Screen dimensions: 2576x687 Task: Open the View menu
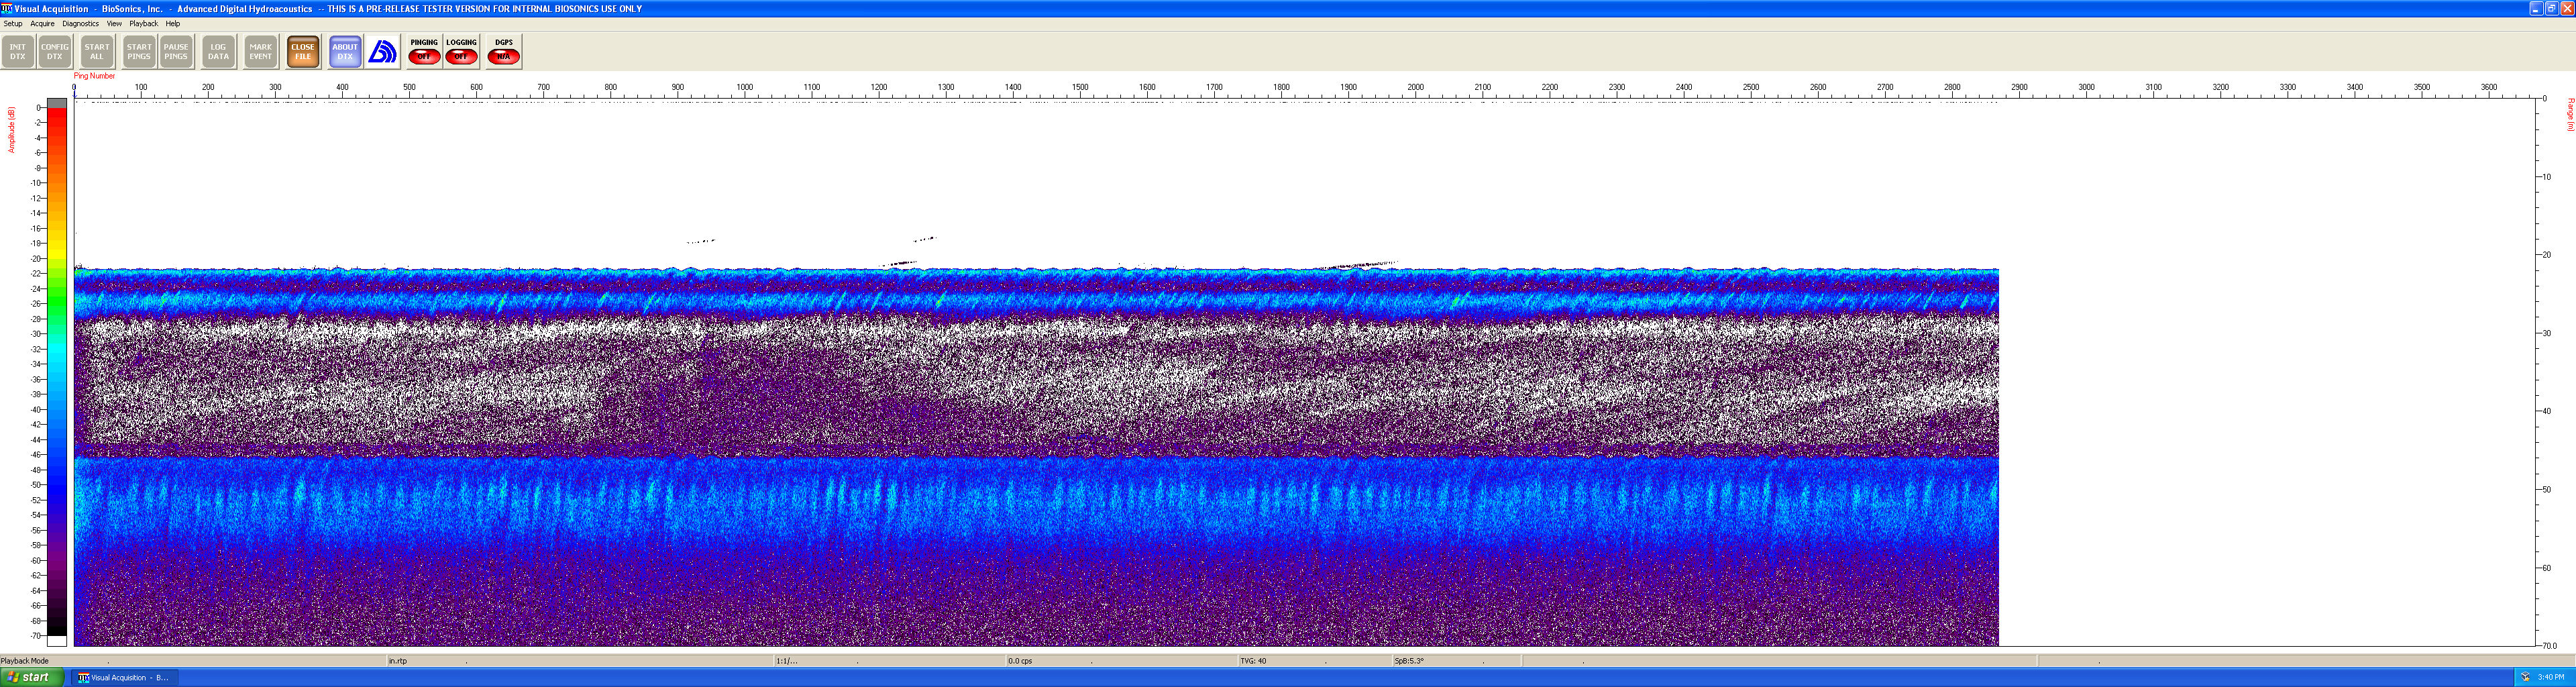coord(114,23)
